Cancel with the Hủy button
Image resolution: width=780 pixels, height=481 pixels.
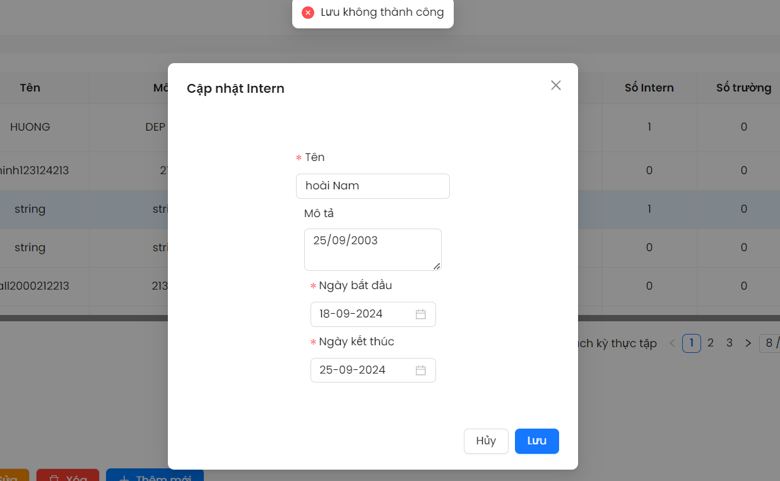[x=486, y=441]
